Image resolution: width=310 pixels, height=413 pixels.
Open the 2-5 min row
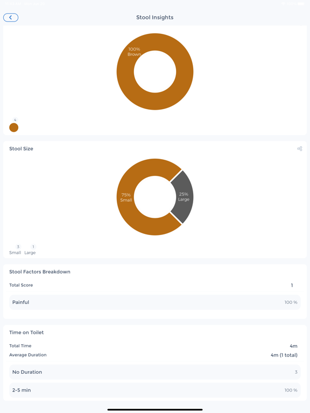click(155, 390)
